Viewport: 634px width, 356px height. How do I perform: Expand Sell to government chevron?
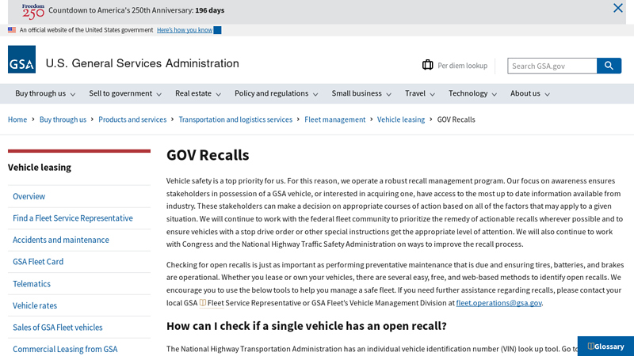pyautogui.click(x=159, y=94)
